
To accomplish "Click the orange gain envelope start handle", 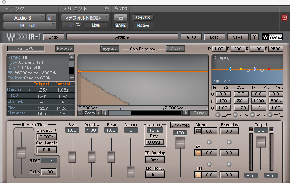I will [79, 71].
